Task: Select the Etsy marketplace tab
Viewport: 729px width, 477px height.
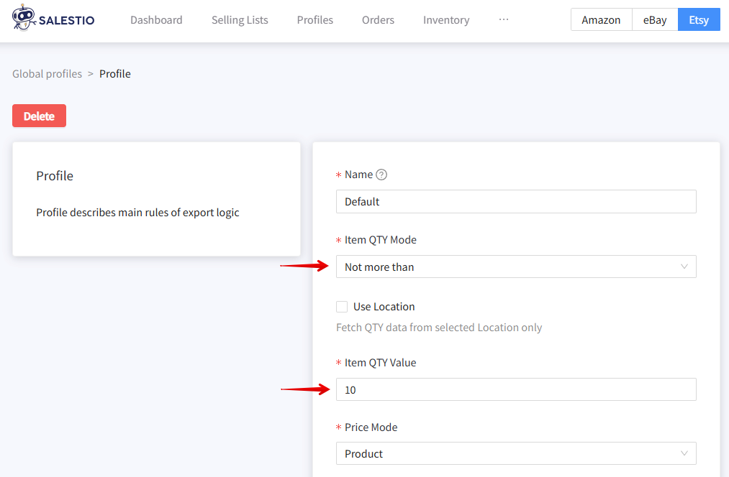Action: click(699, 20)
